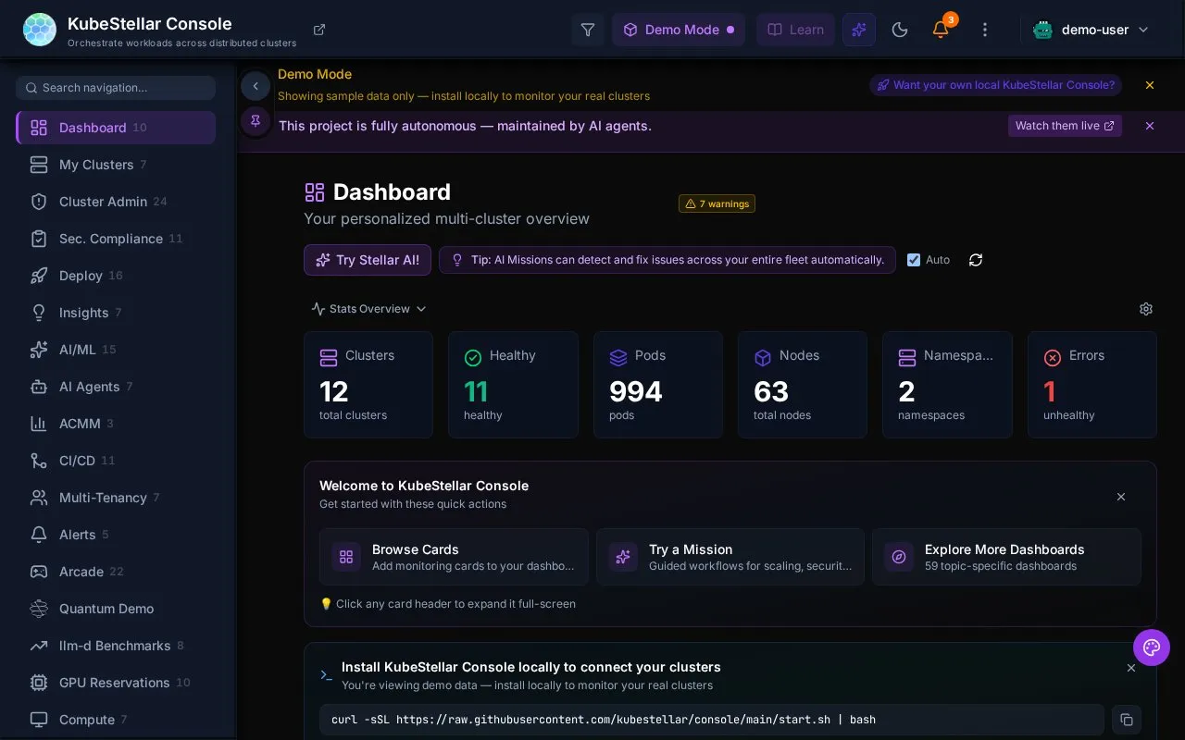Dismiss the Demo Mode banner
This screenshot has height=740, width=1185.
[1150, 85]
